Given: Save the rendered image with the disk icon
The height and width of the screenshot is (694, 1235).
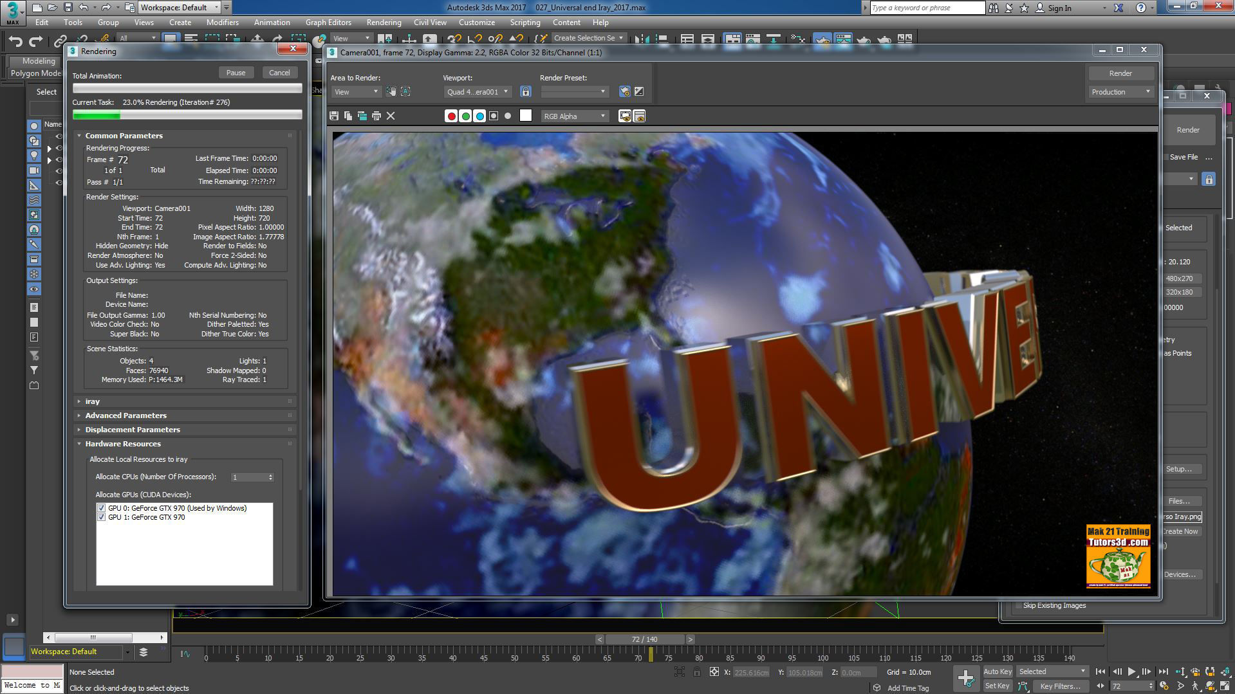Looking at the screenshot, I should click(x=333, y=116).
